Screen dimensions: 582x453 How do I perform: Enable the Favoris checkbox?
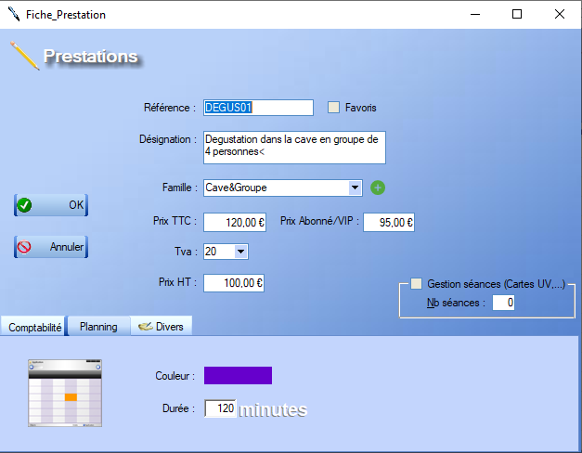[334, 108]
